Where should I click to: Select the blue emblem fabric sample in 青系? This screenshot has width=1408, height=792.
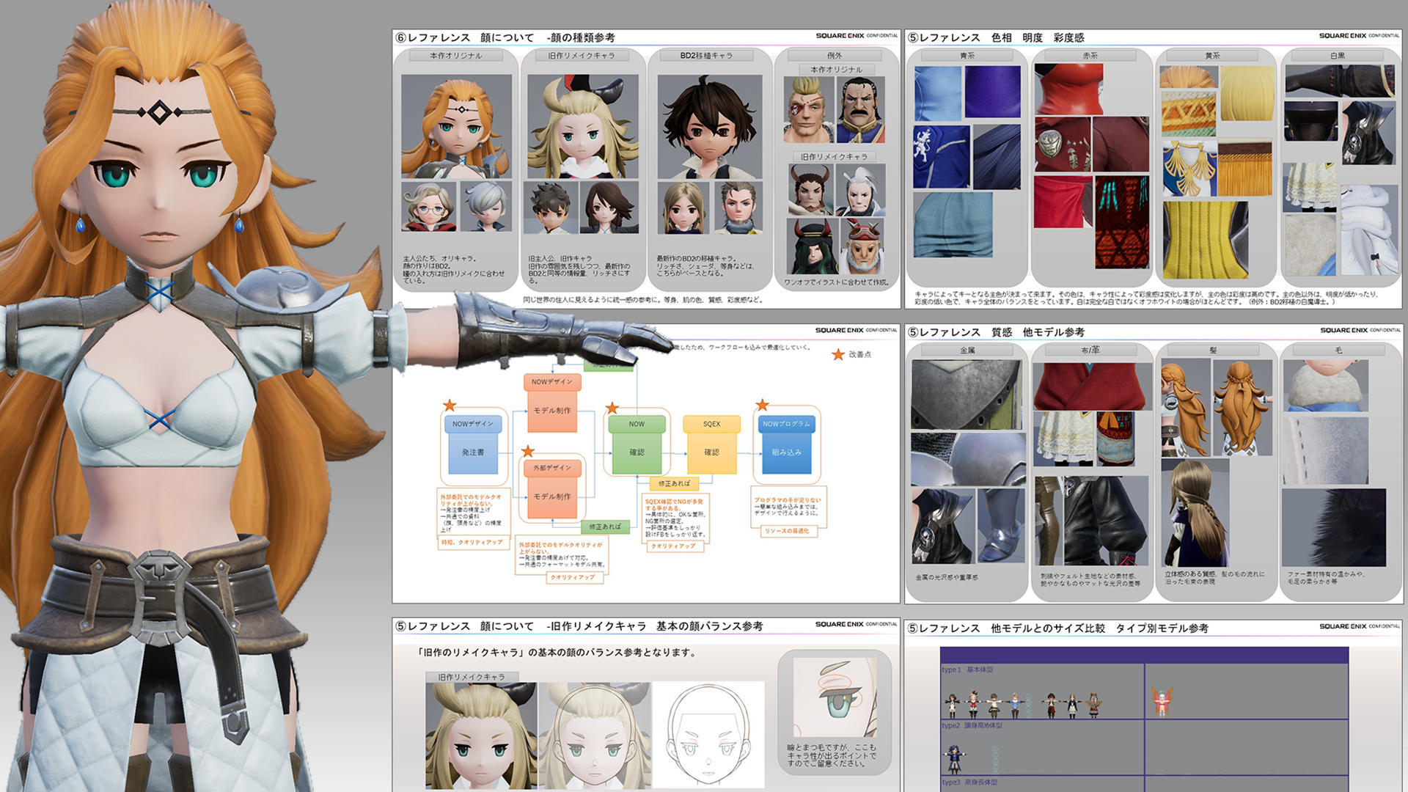point(942,155)
